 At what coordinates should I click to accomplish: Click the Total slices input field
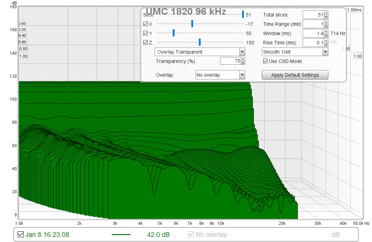[313, 15]
